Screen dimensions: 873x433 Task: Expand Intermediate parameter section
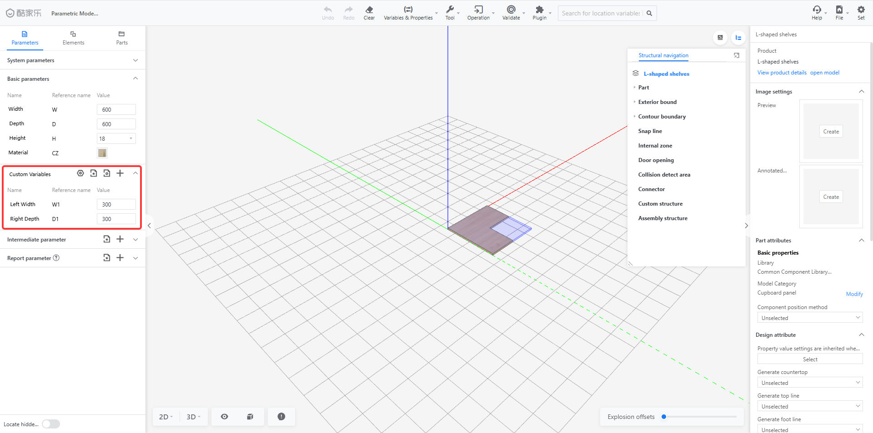point(135,240)
